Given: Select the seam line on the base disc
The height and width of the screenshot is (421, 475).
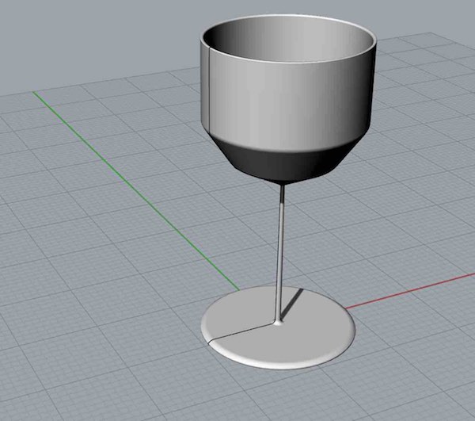Looking at the screenshot, I should click(x=241, y=333).
